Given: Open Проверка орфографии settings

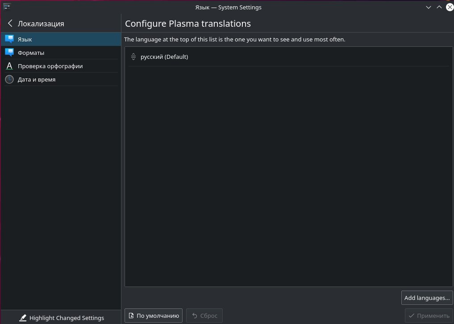Looking at the screenshot, I should (x=61, y=66).
